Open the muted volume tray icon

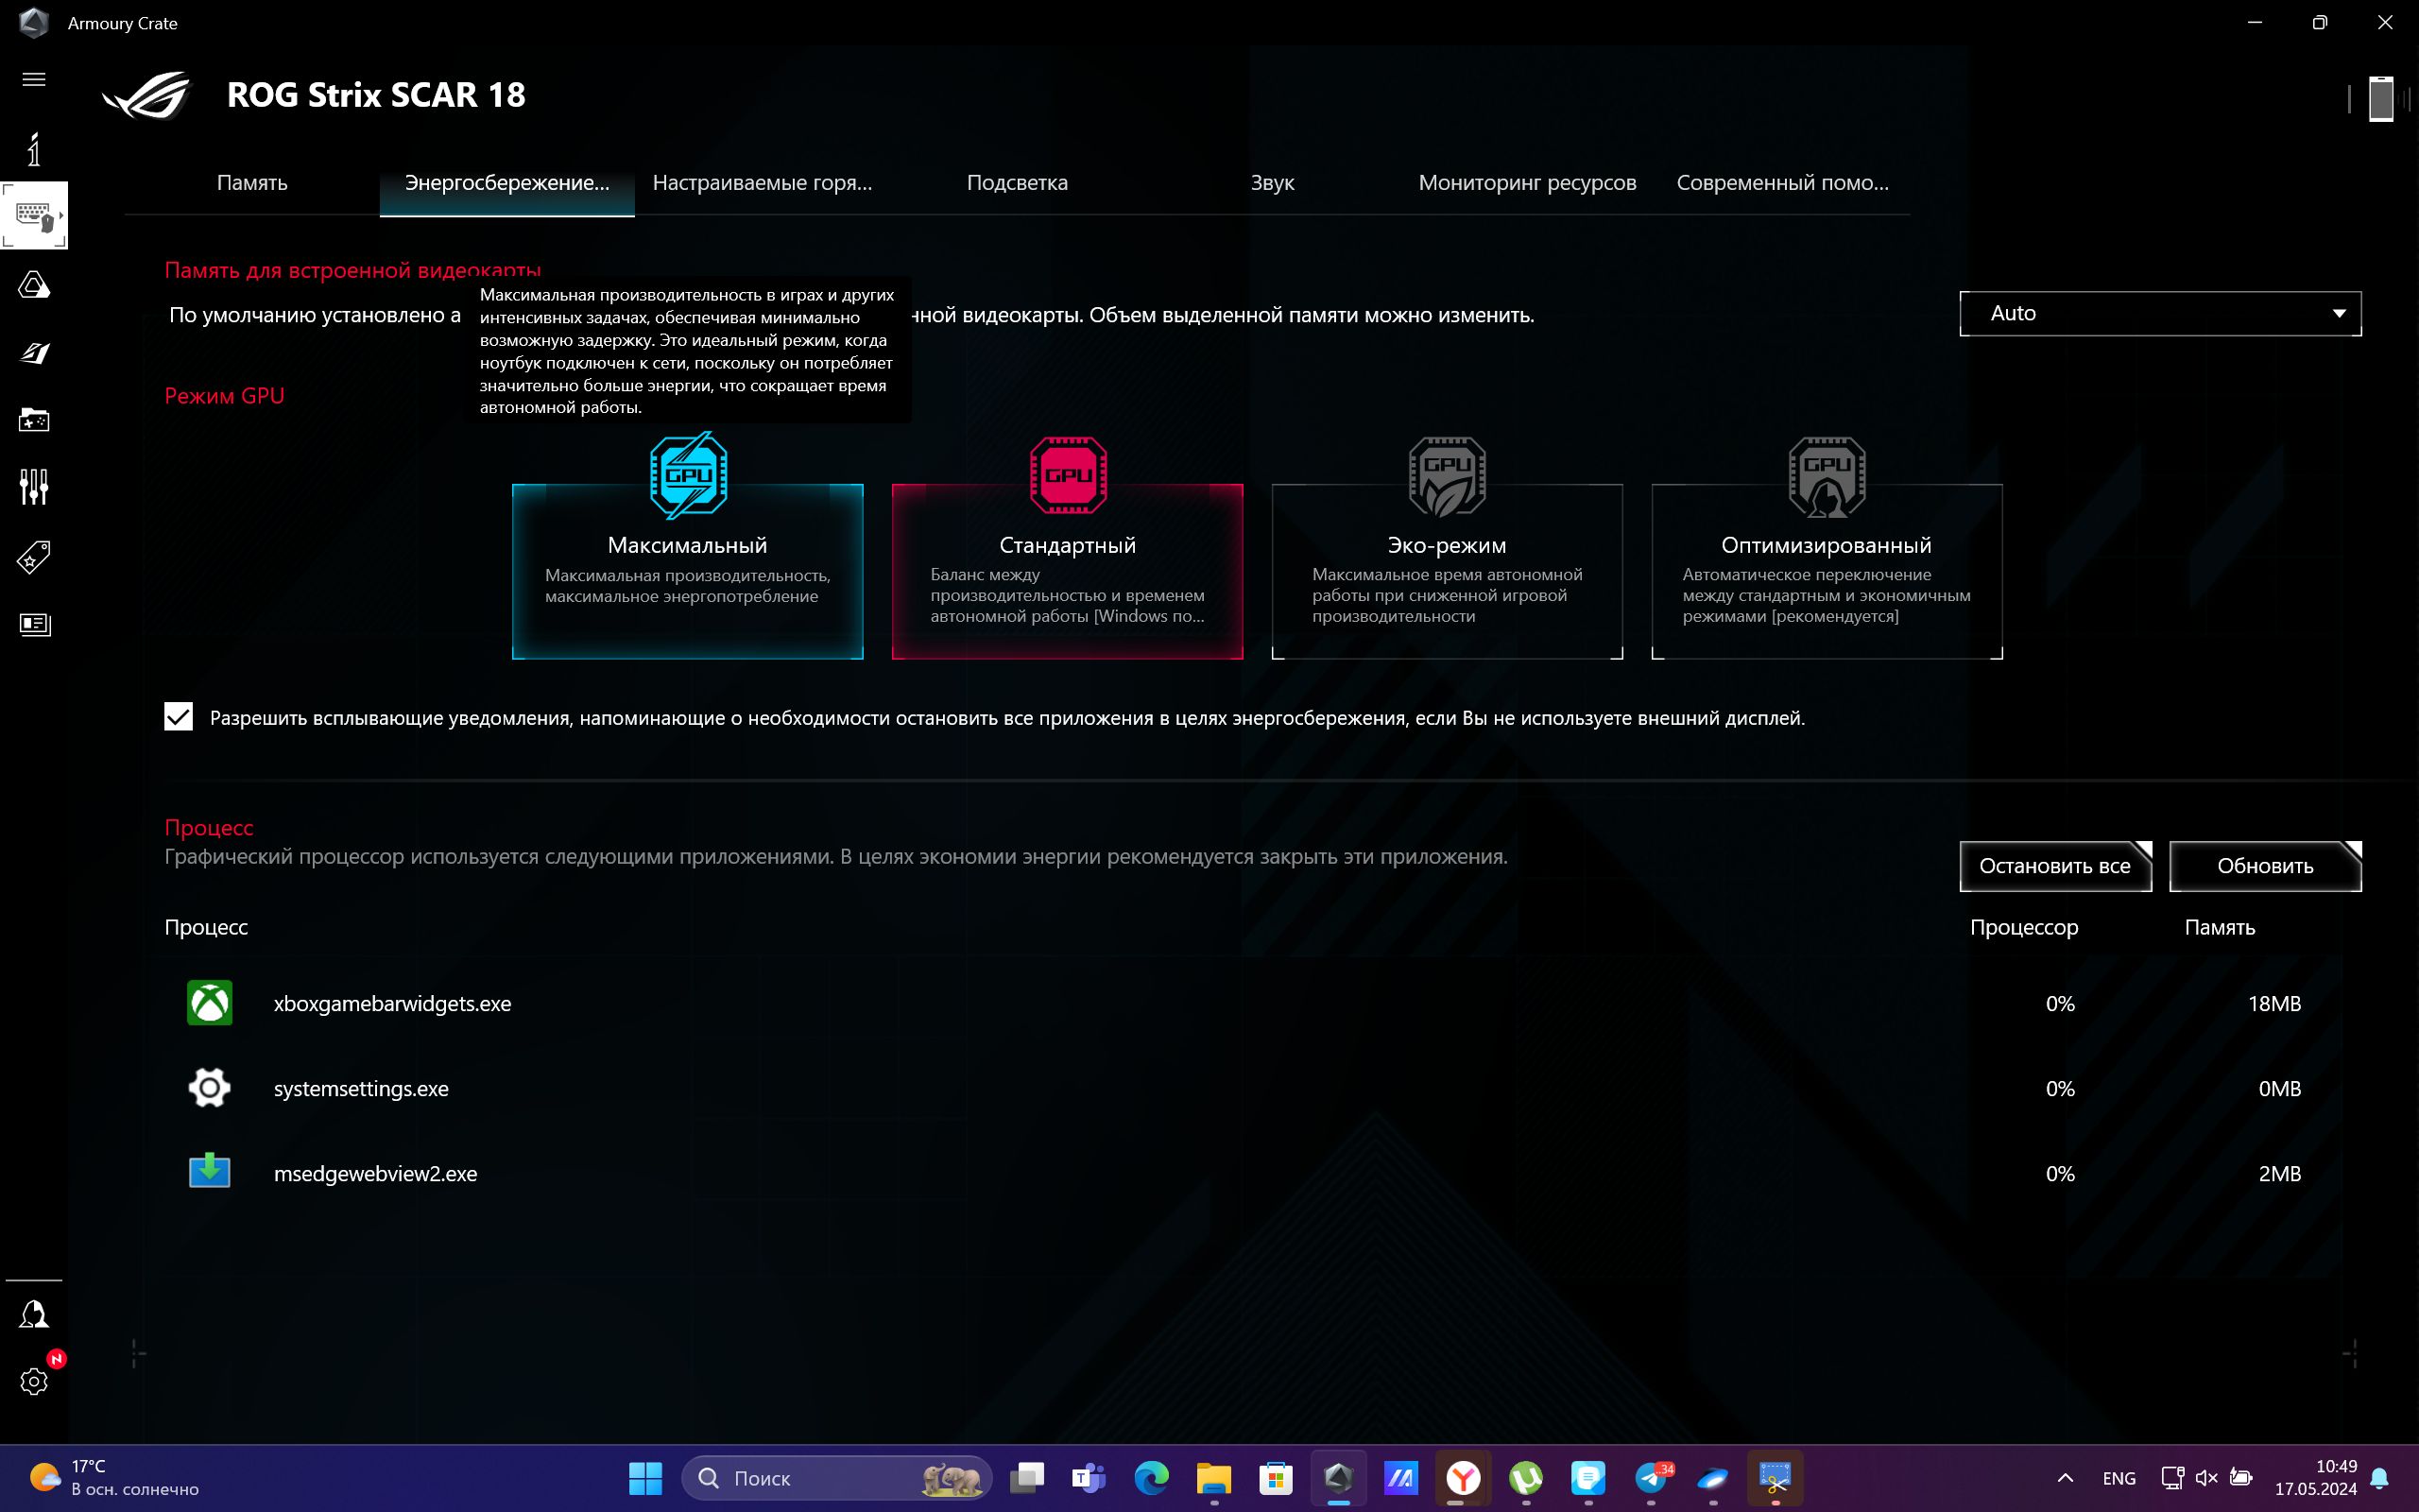pos(2206,1477)
